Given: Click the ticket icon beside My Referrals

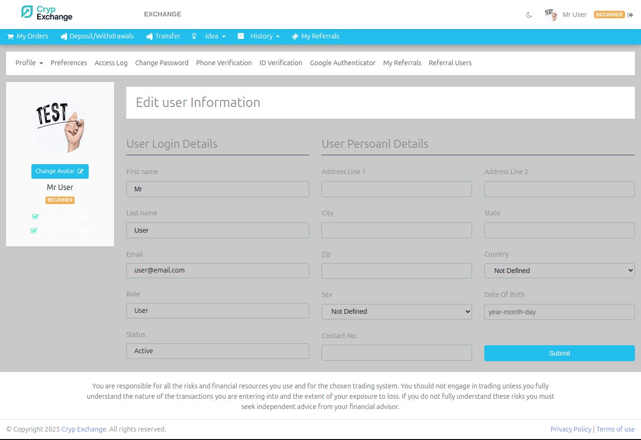Looking at the screenshot, I should (295, 37).
